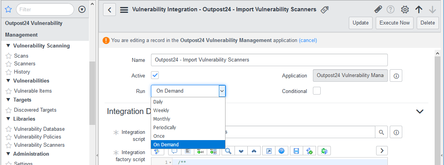Enable the Conditional checkbox

pyautogui.click(x=317, y=91)
